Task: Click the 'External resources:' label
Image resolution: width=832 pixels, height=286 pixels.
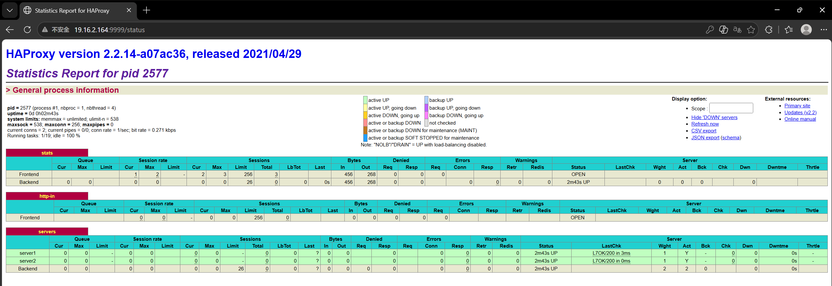Action: (x=787, y=99)
